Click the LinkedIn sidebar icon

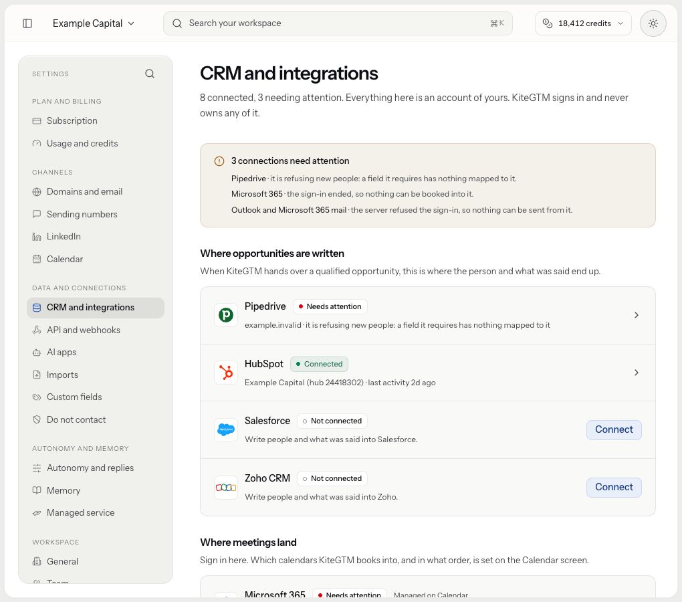37,237
